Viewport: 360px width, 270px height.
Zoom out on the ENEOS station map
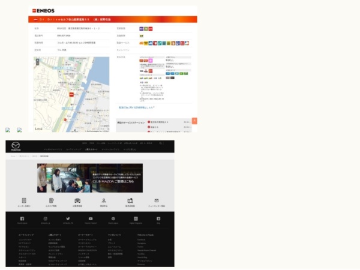pos(38,64)
